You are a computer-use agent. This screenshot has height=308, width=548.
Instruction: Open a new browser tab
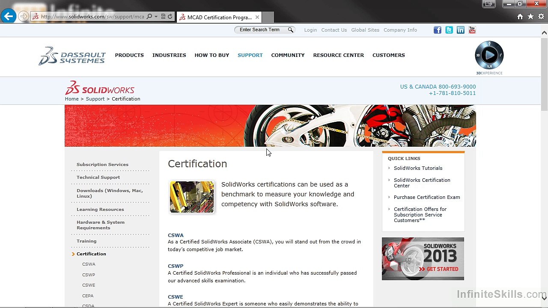(x=268, y=17)
